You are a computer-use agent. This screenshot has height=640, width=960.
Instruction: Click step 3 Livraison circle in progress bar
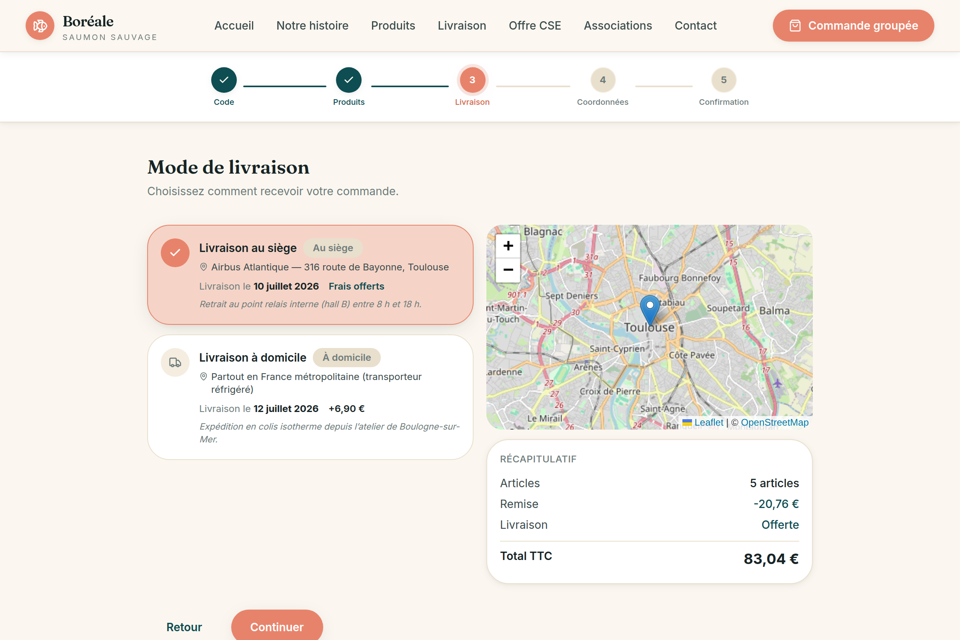click(x=472, y=80)
